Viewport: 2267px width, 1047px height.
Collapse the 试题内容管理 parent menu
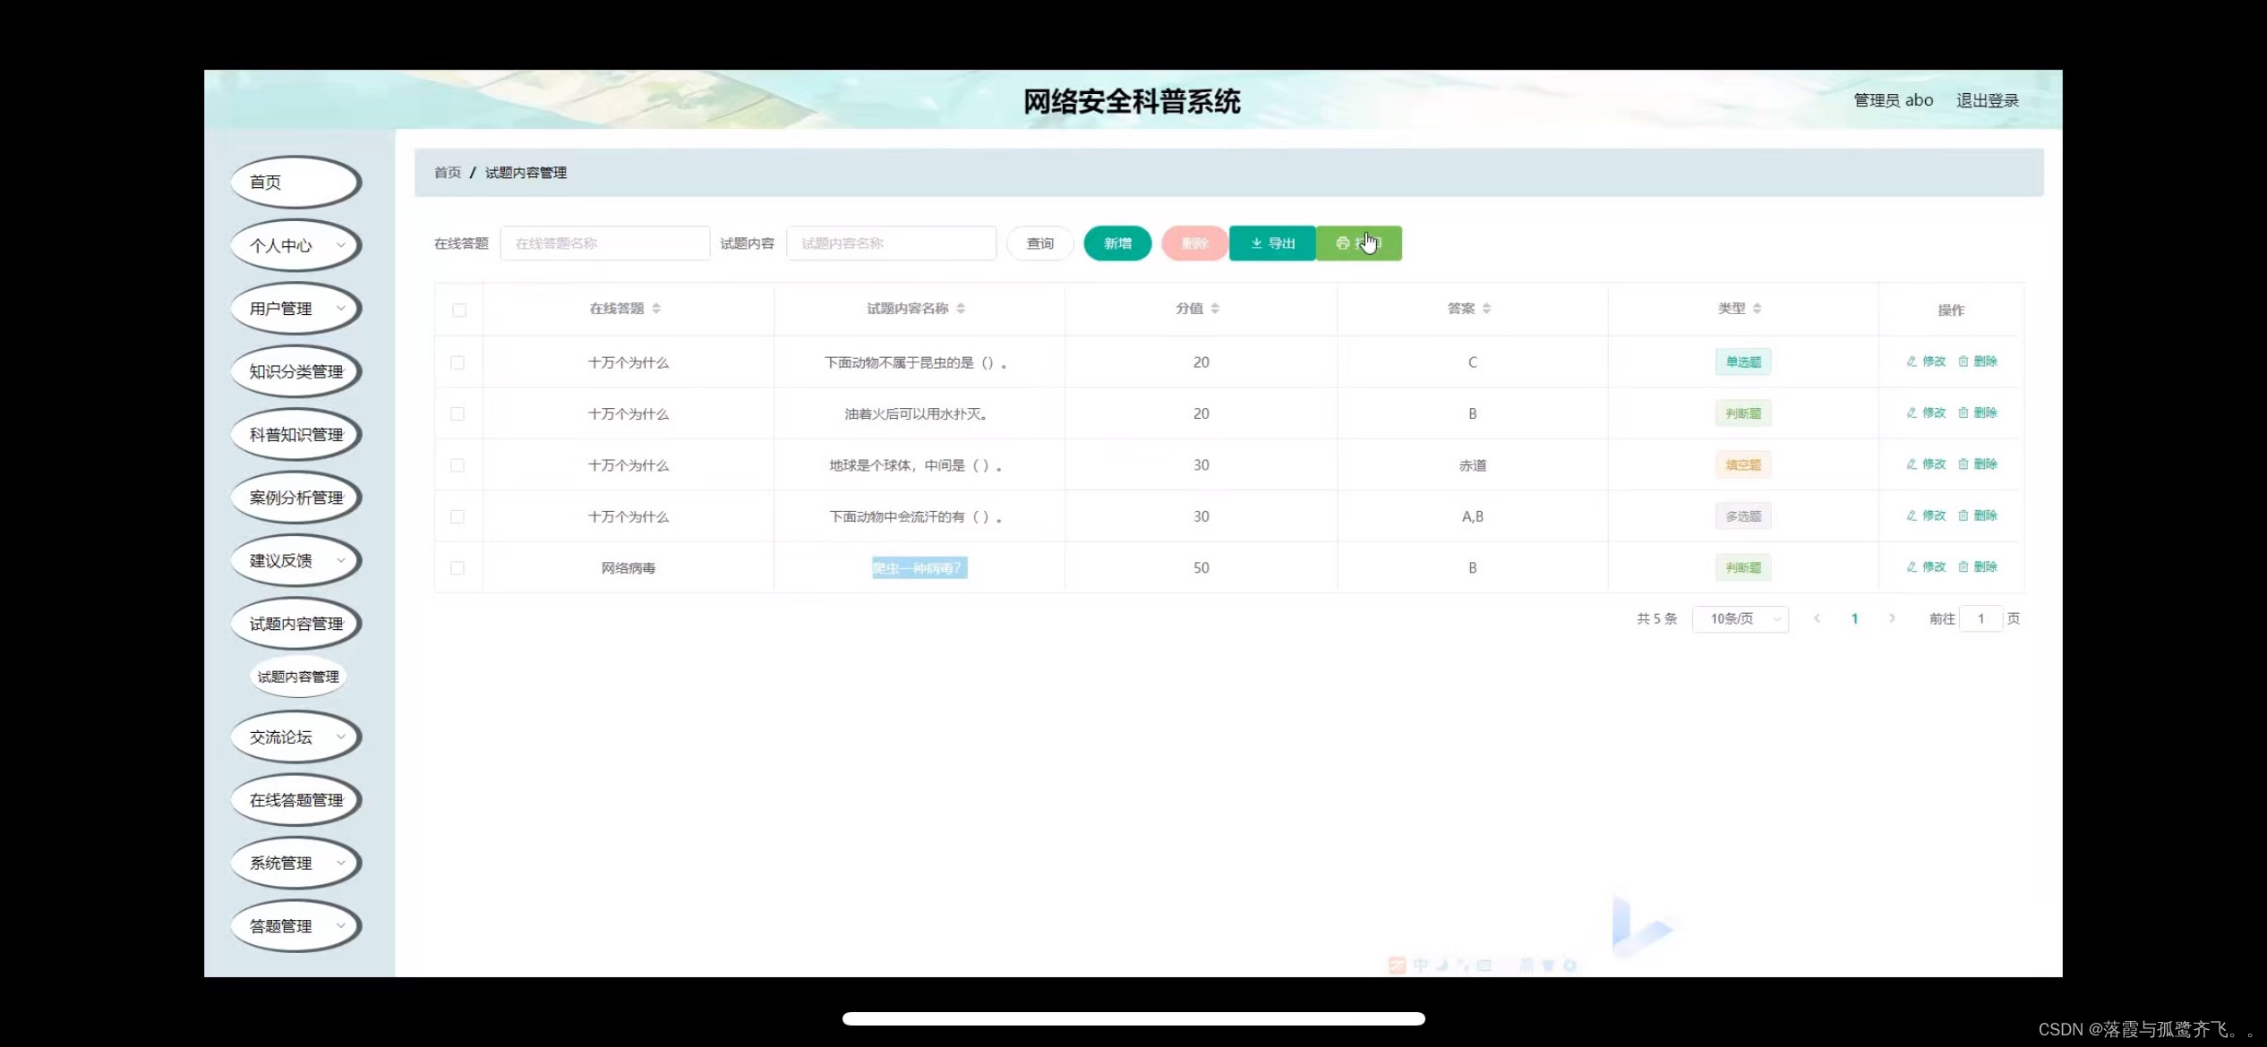coord(295,624)
